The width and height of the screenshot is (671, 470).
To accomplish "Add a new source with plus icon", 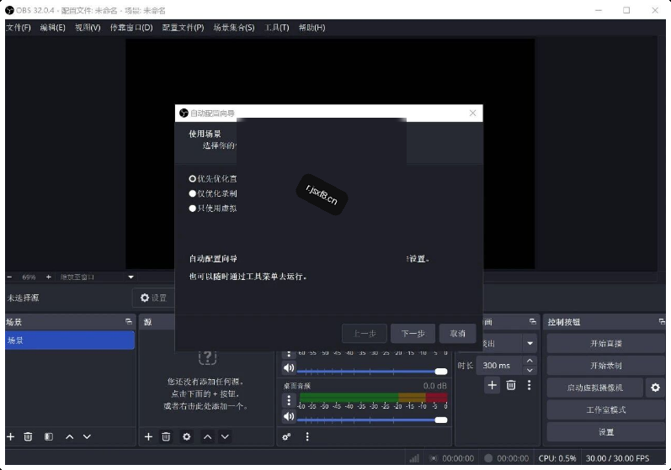I will click(148, 436).
